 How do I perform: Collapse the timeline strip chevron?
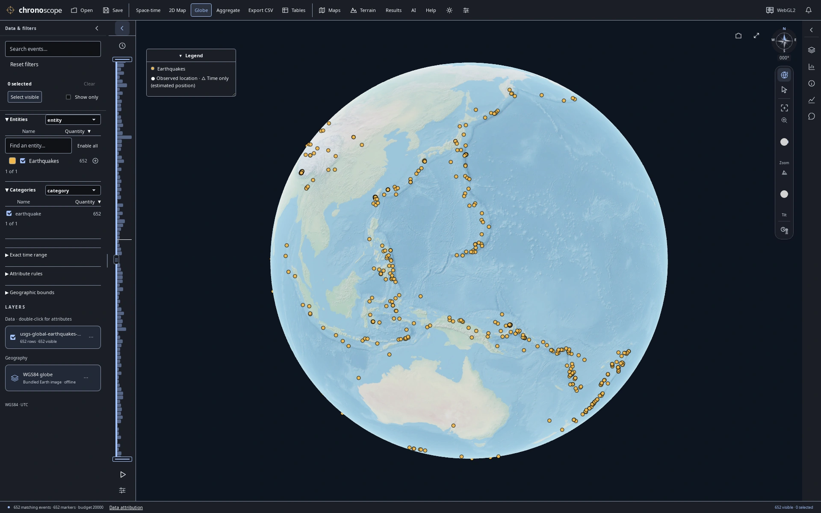(x=122, y=28)
